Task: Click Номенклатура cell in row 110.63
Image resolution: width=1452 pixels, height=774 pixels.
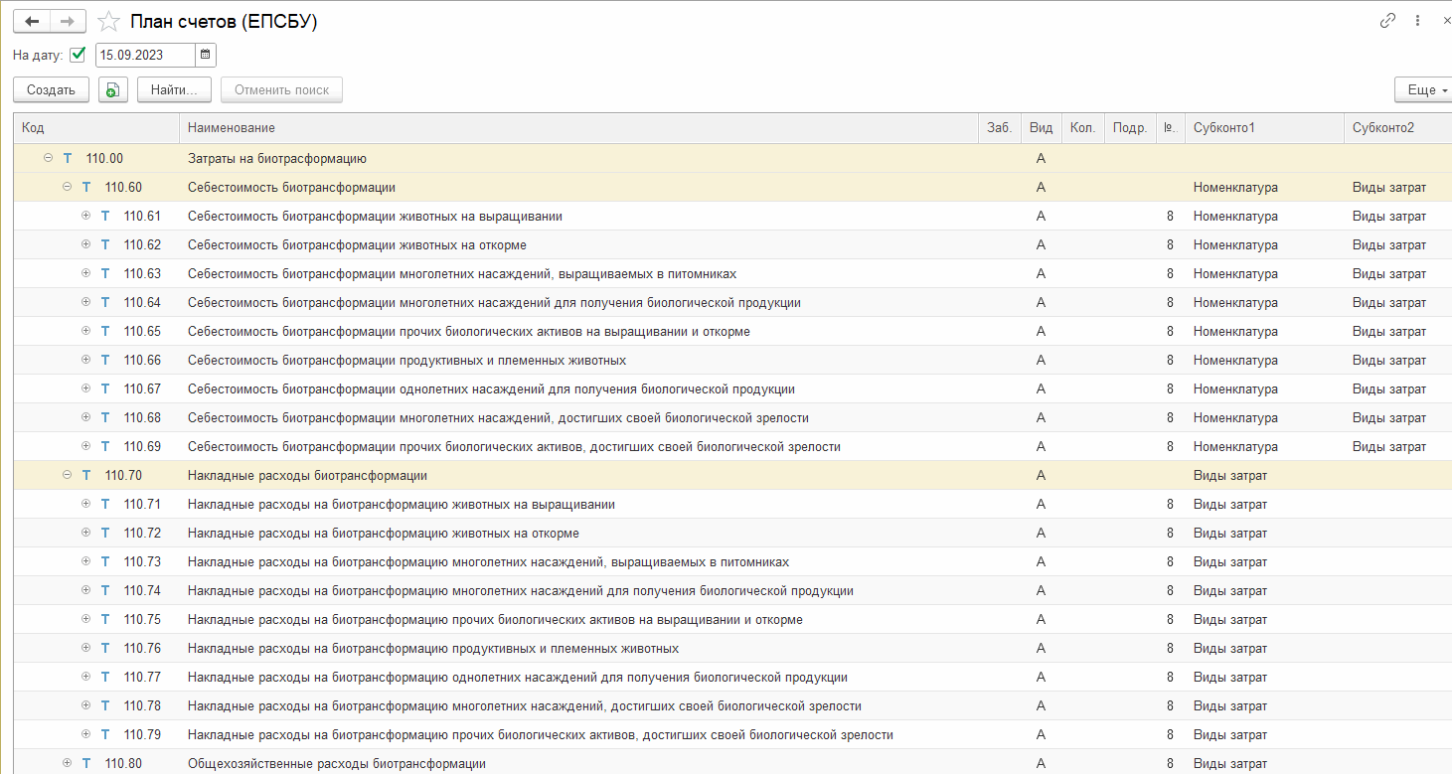Action: [1235, 273]
